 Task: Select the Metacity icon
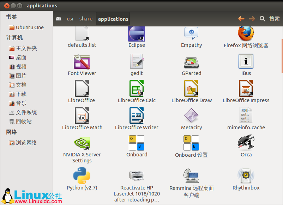click(191, 115)
